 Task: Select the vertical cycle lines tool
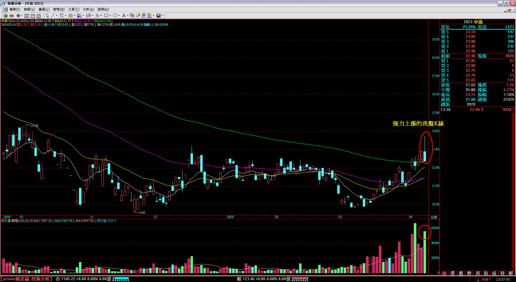pyautogui.click(x=71, y=15)
